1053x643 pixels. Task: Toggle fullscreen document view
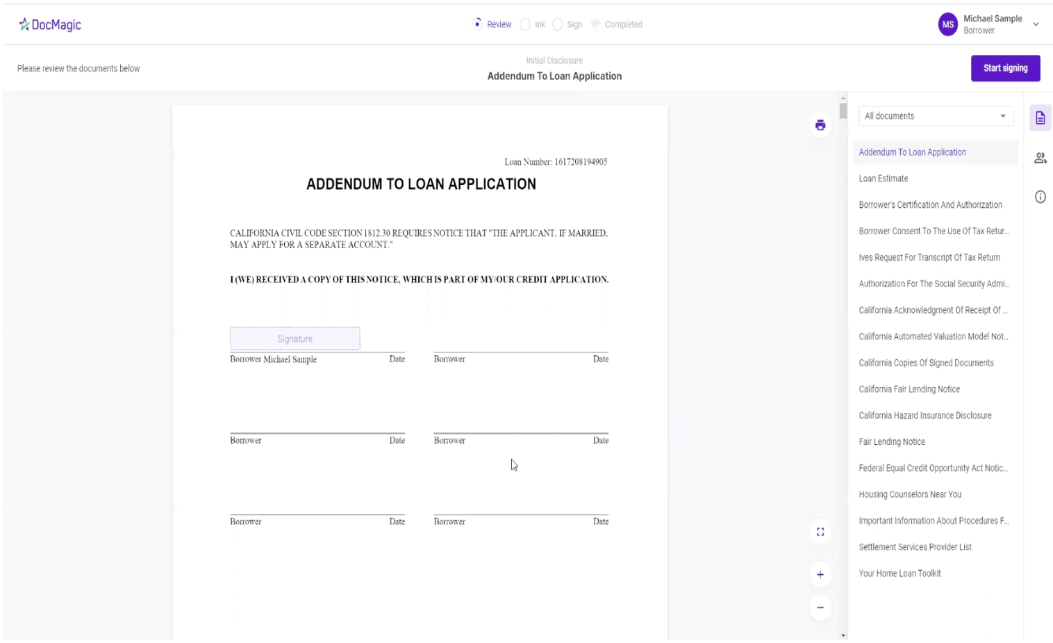click(x=820, y=532)
